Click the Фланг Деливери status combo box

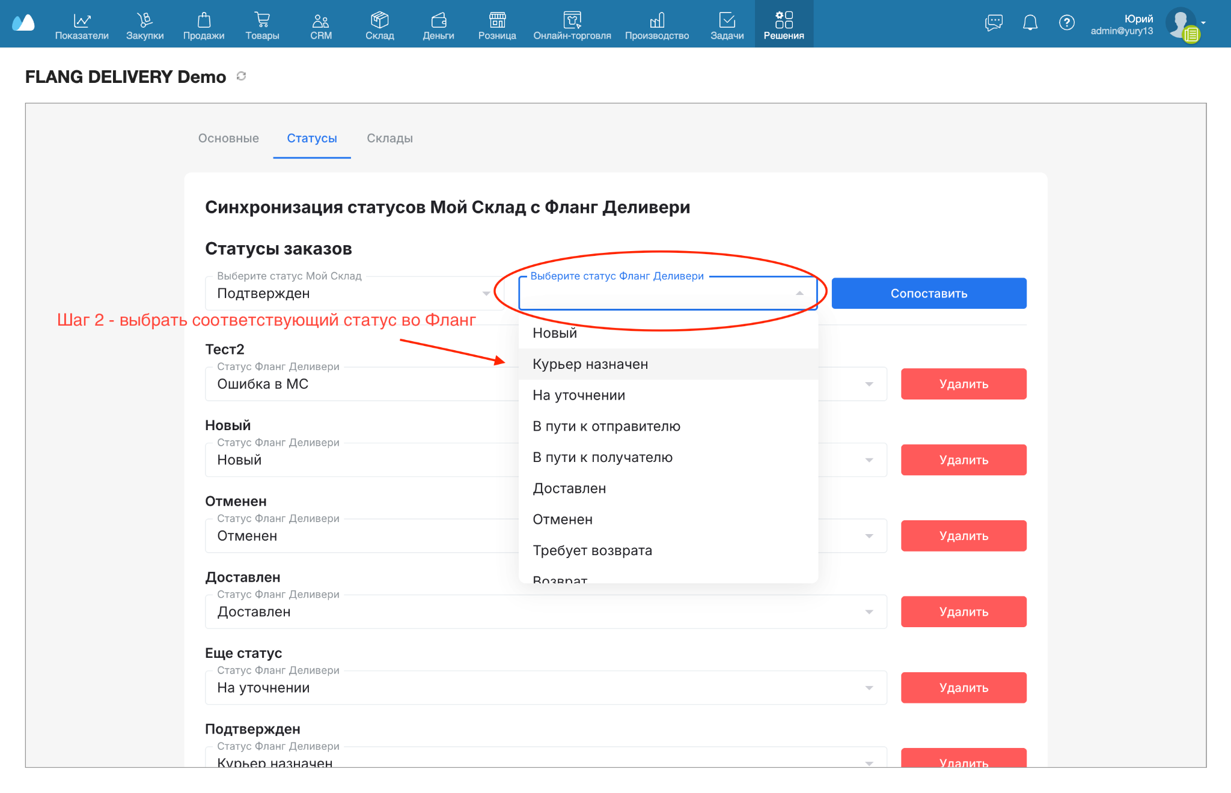coord(668,293)
